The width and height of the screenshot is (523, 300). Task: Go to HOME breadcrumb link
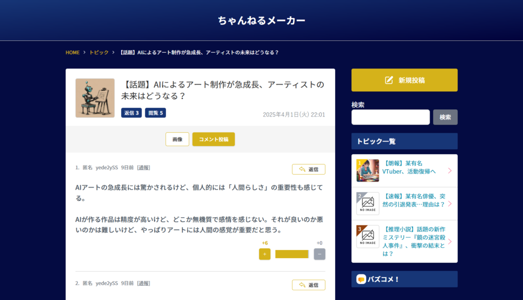(73, 53)
